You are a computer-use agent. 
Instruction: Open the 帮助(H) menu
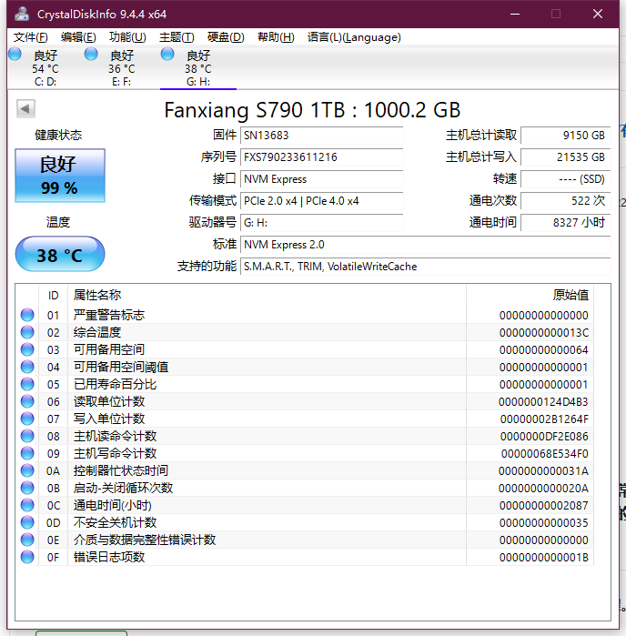click(276, 37)
